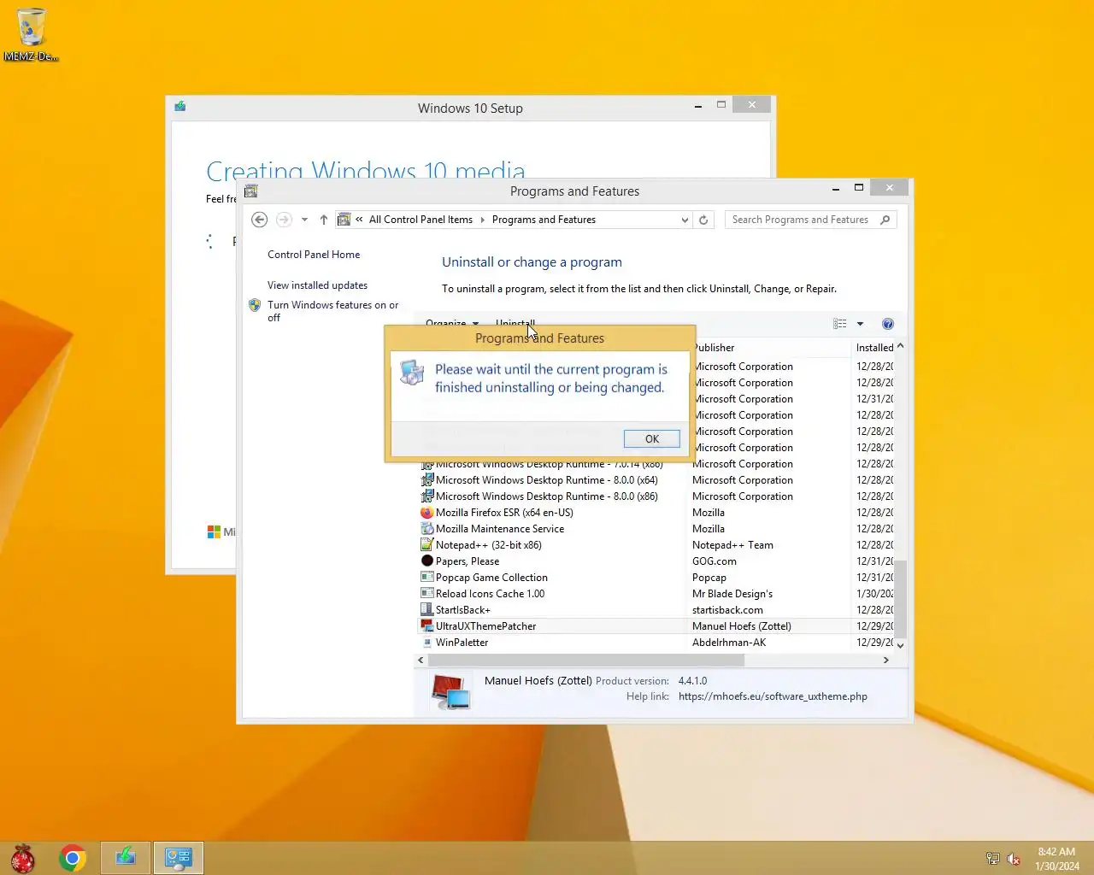Select Microsoft Windows Desktop Runtime 8.0.0 (x86)

tap(547, 496)
